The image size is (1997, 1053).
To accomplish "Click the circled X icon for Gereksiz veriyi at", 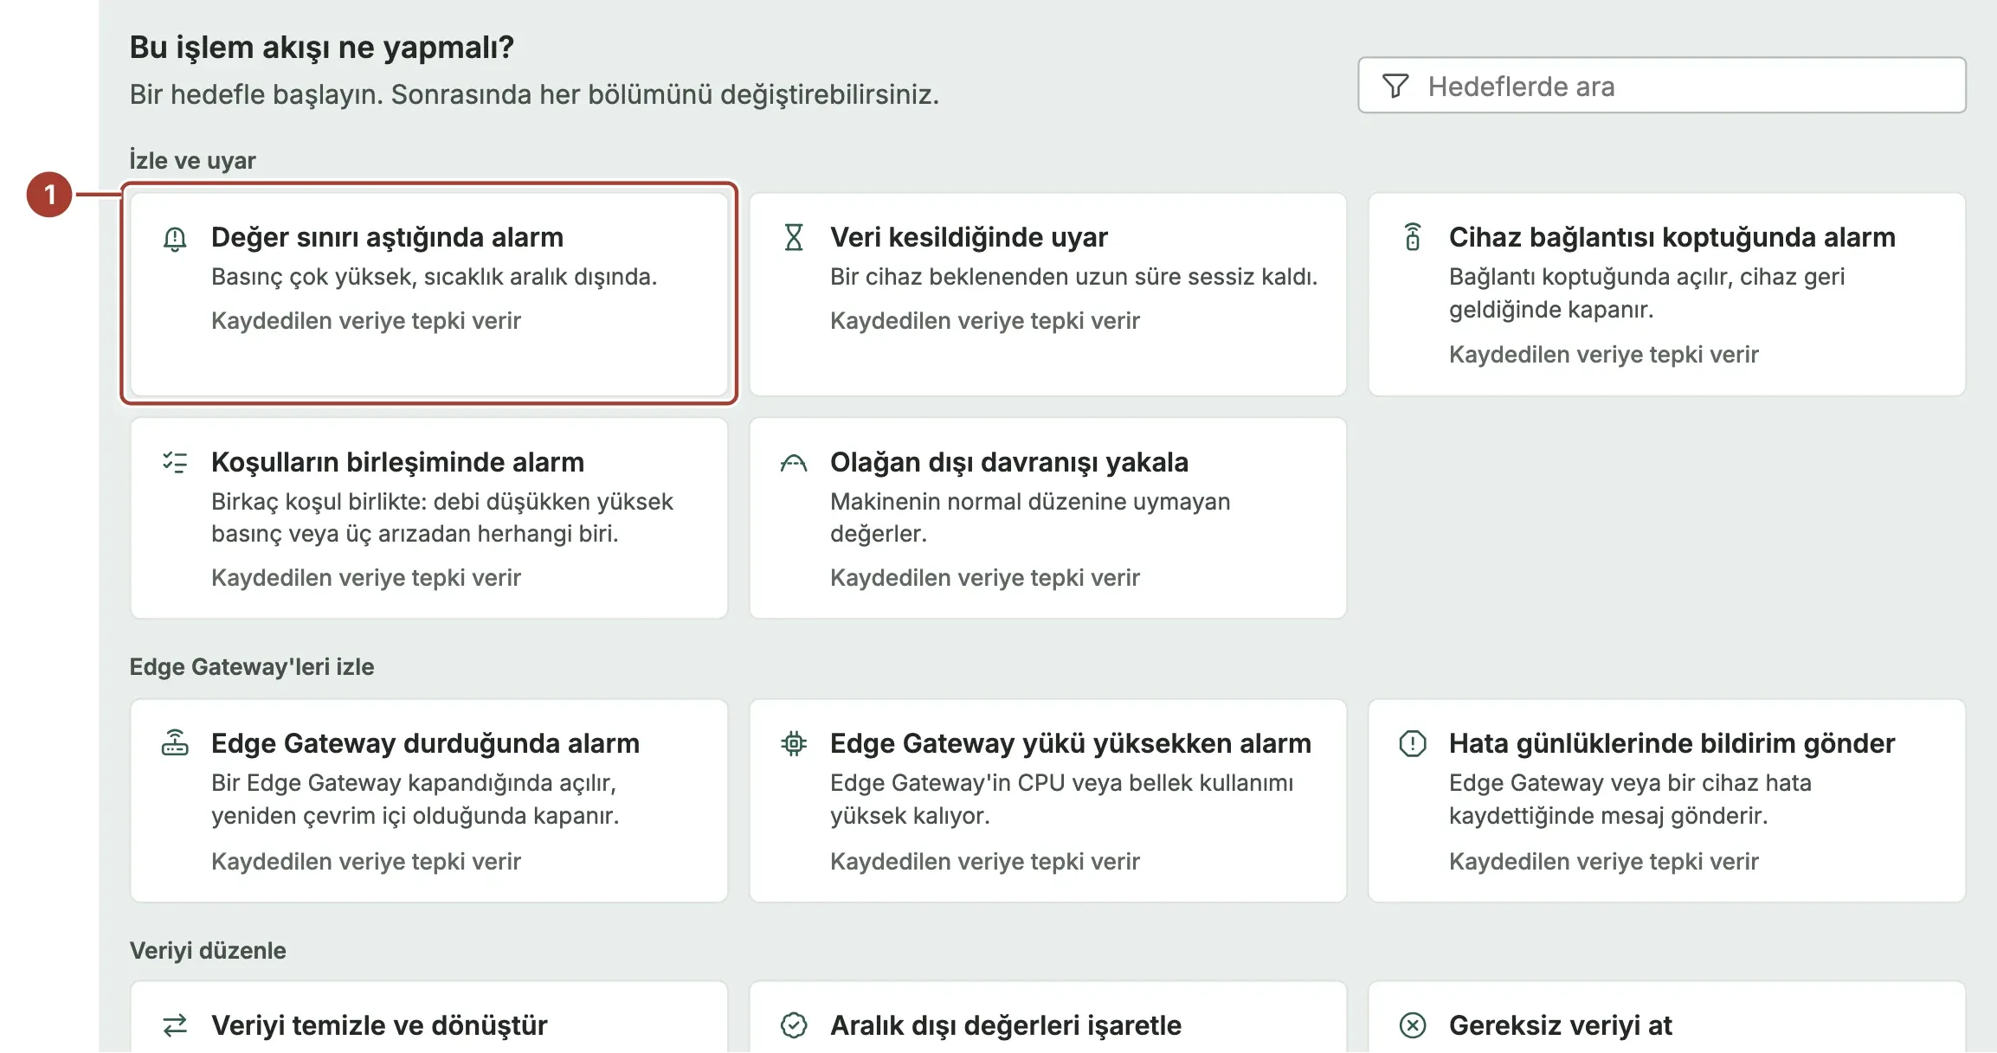I will click(1413, 1025).
